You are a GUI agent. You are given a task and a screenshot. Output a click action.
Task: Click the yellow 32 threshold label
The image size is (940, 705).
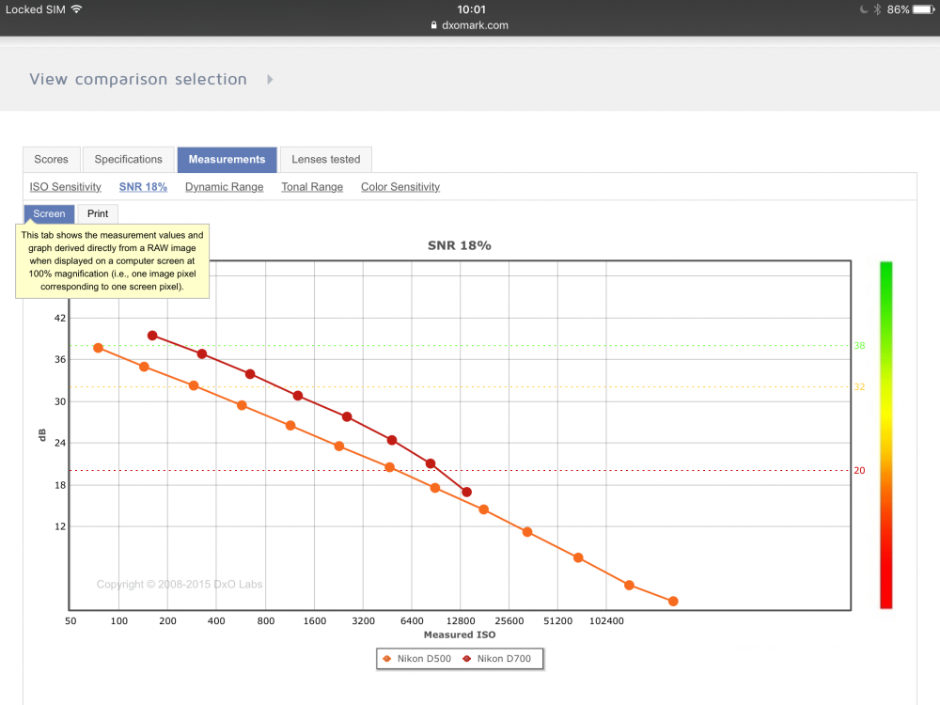click(x=859, y=386)
